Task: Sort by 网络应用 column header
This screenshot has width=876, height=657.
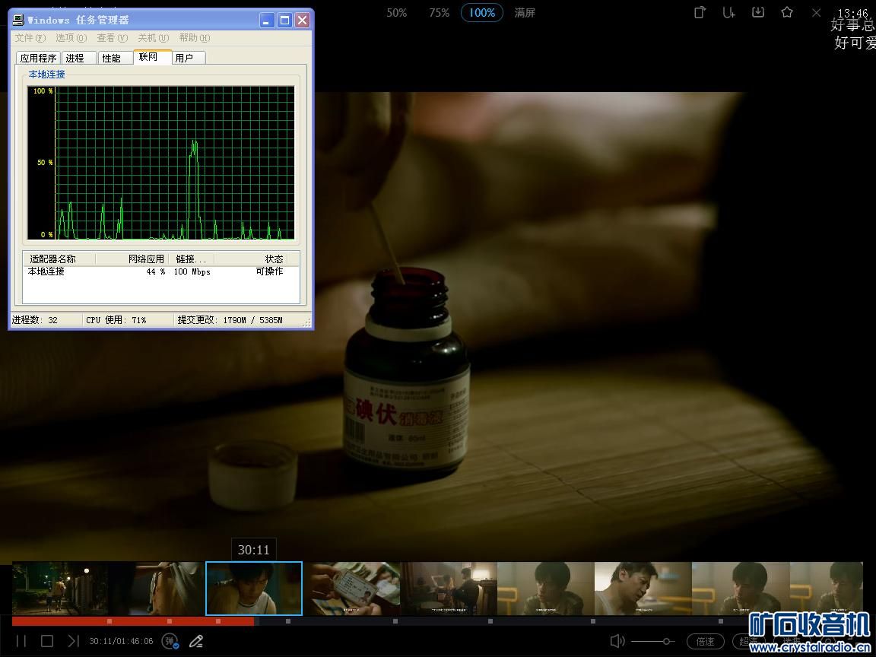Action: click(x=132, y=259)
